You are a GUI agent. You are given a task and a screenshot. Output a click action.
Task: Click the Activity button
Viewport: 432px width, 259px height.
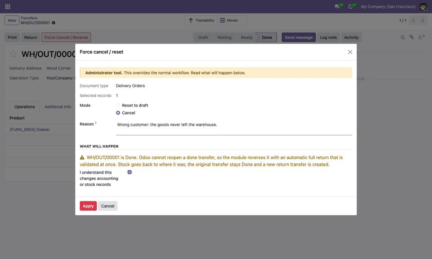coord(351,37)
